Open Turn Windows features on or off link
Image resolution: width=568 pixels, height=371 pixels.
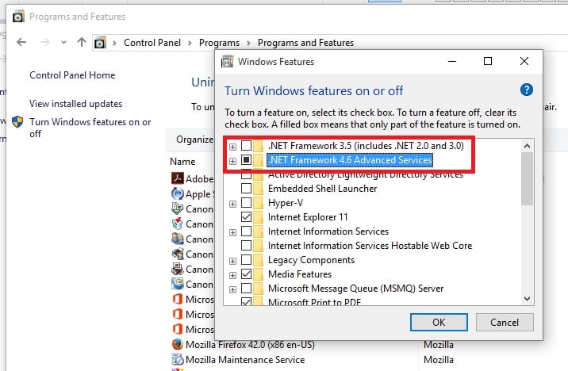[90, 128]
